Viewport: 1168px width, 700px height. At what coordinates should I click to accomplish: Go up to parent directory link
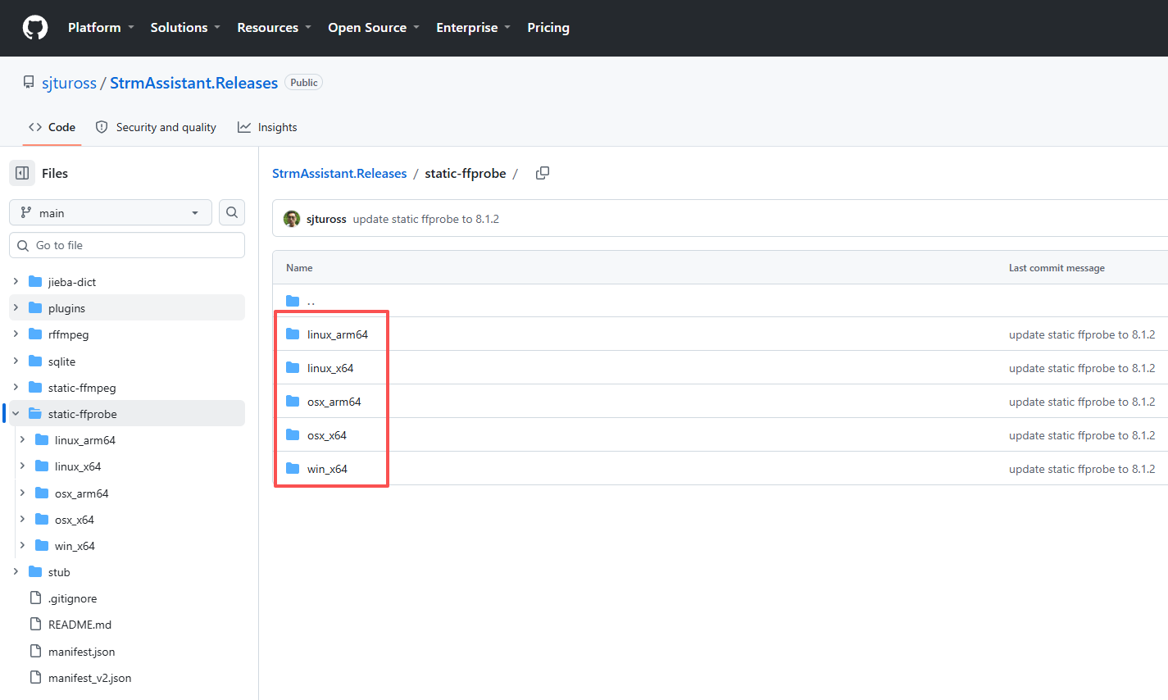tap(311, 301)
